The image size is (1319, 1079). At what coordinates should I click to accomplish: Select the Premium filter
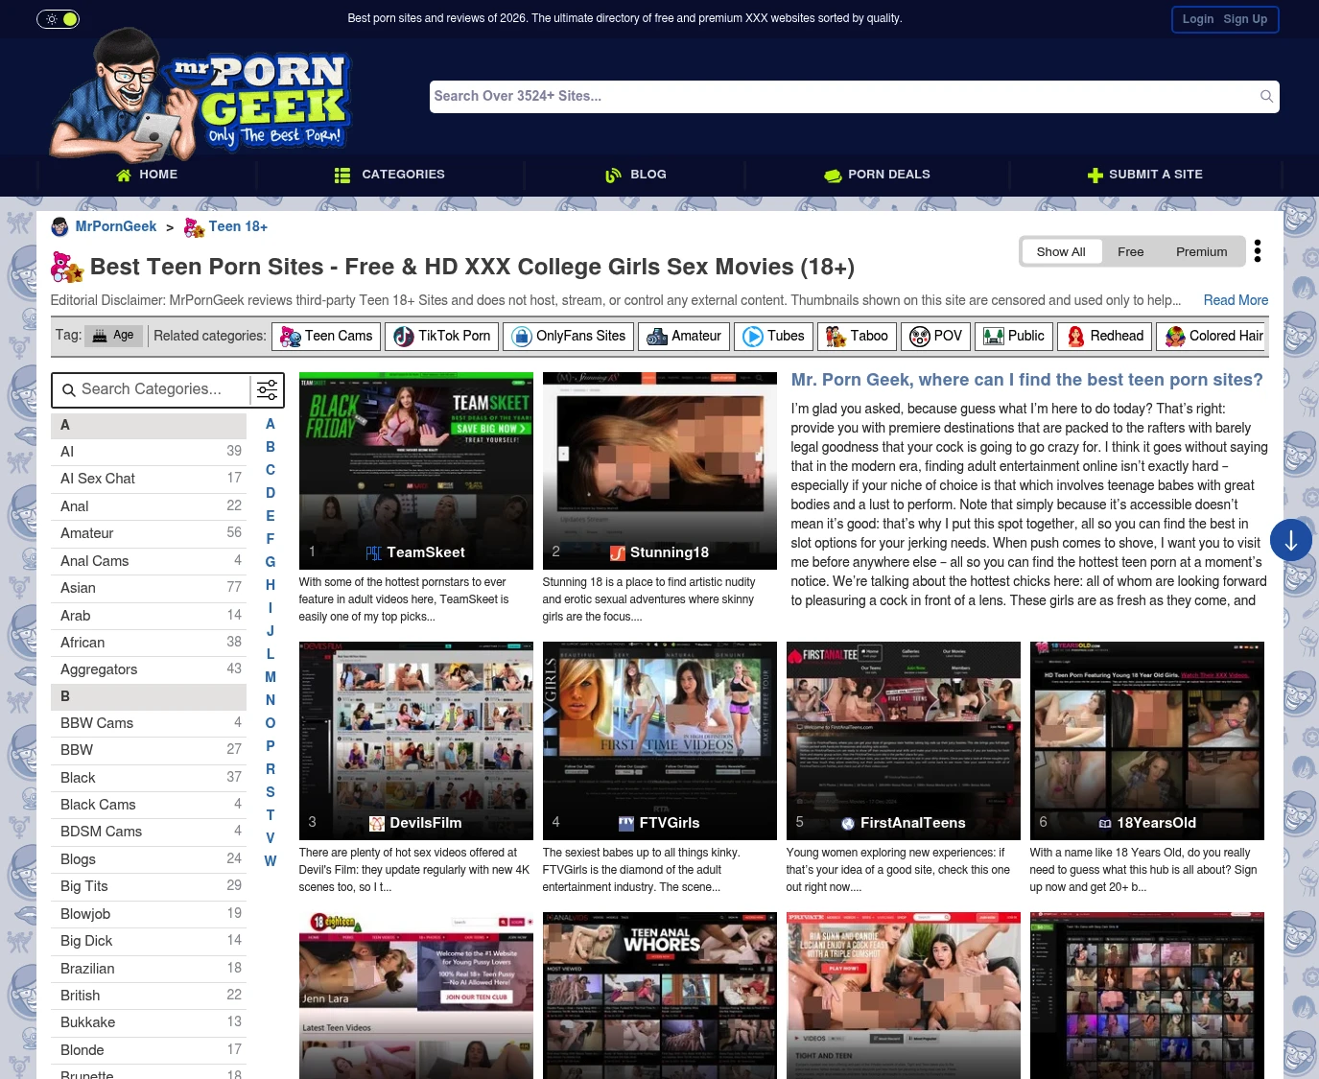point(1202,251)
